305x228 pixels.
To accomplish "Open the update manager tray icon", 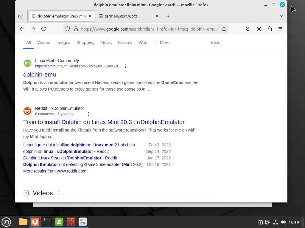I will tap(261, 222).
